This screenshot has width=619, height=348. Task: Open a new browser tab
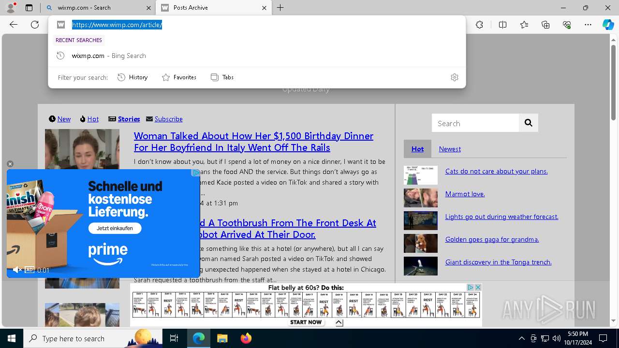[x=280, y=8]
